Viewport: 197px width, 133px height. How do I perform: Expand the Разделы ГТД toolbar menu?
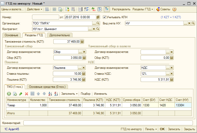tap(143, 9)
